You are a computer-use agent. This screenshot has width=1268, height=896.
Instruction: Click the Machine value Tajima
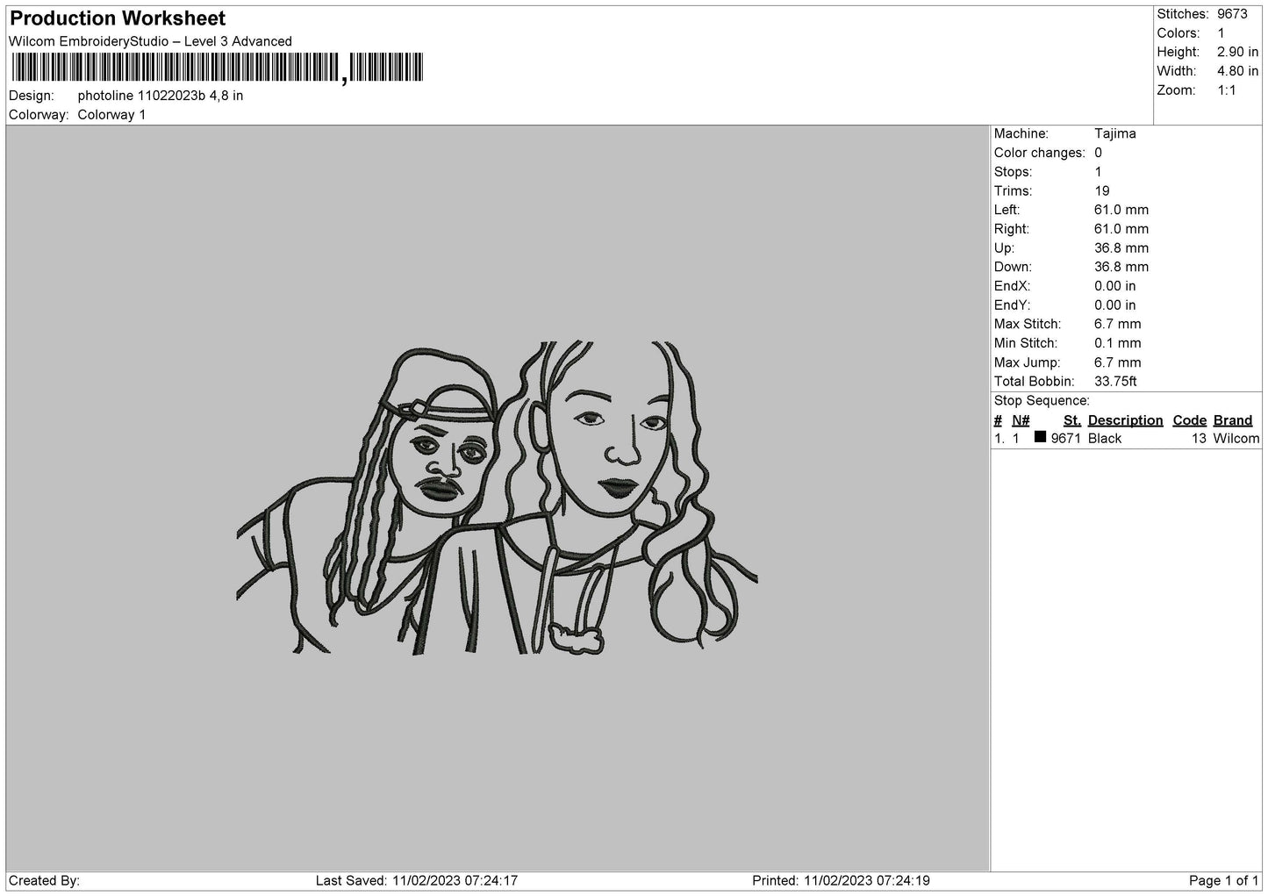[x=1115, y=133]
